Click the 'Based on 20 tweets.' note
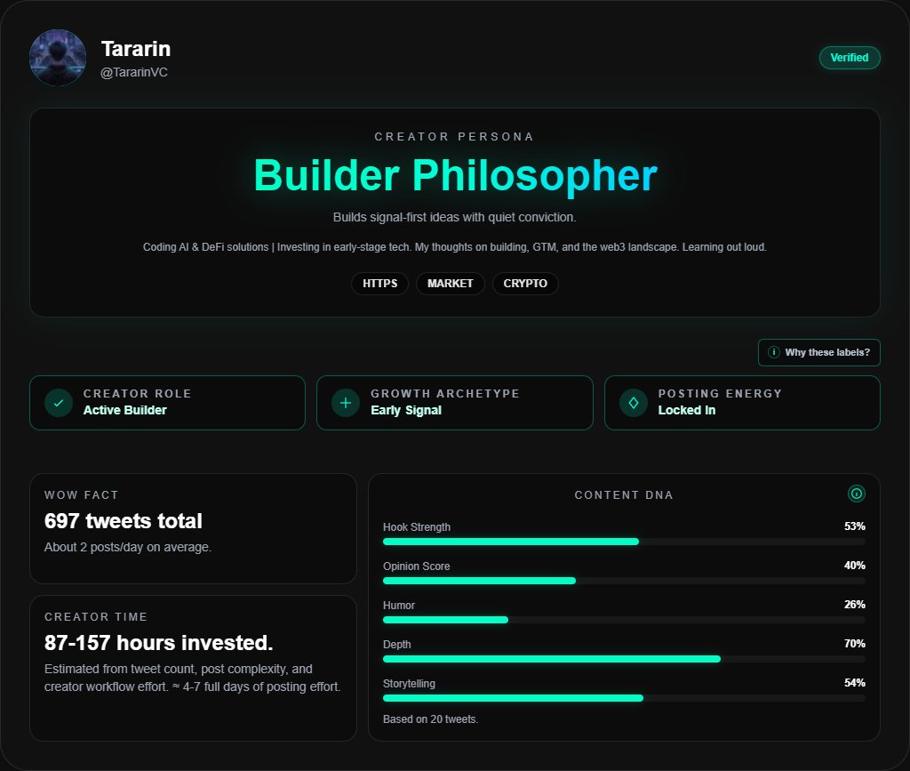910x771 pixels. pos(431,719)
